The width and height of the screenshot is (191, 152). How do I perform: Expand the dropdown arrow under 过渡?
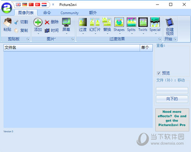[83, 34]
